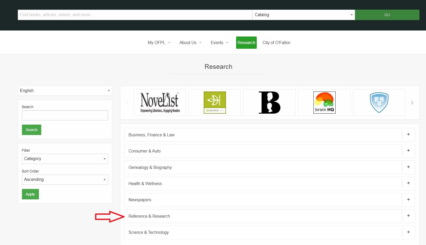The height and width of the screenshot is (245, 426).
Task: Expand the Newspapers category
Action: 408,200
